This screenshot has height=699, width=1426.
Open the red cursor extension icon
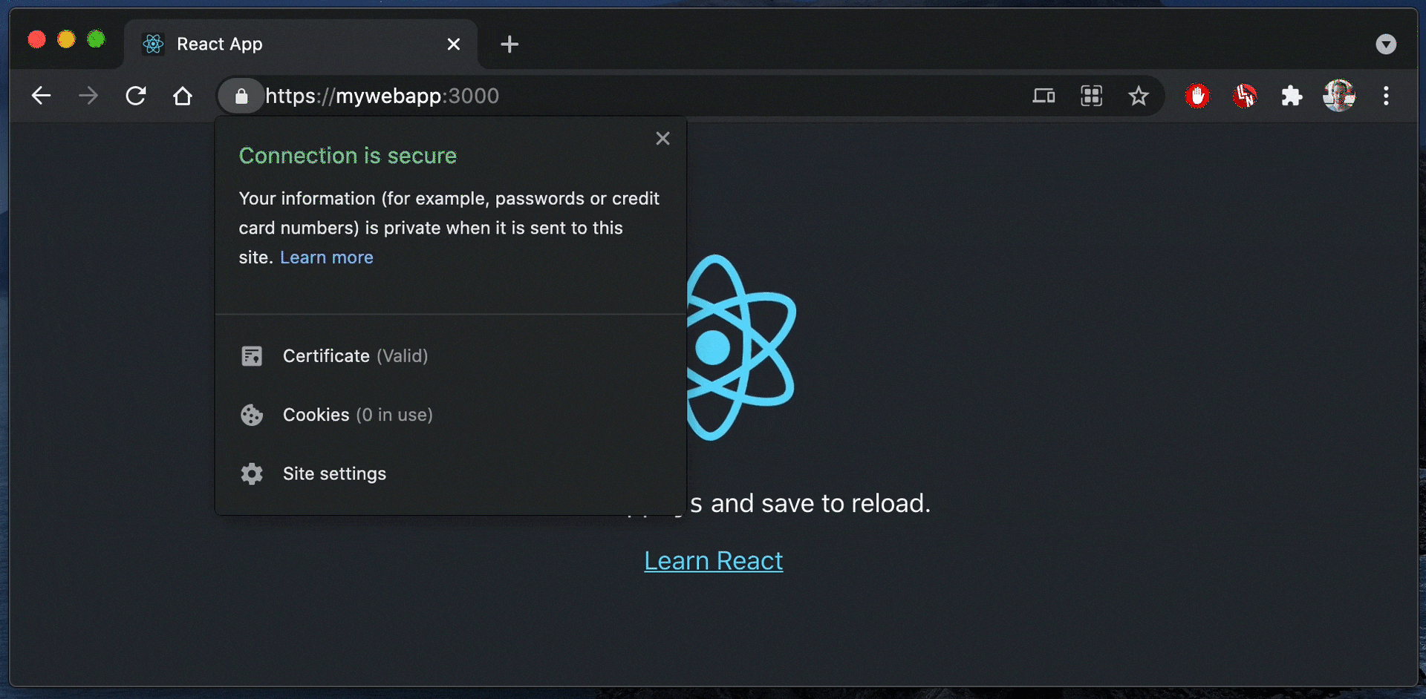1245,96
